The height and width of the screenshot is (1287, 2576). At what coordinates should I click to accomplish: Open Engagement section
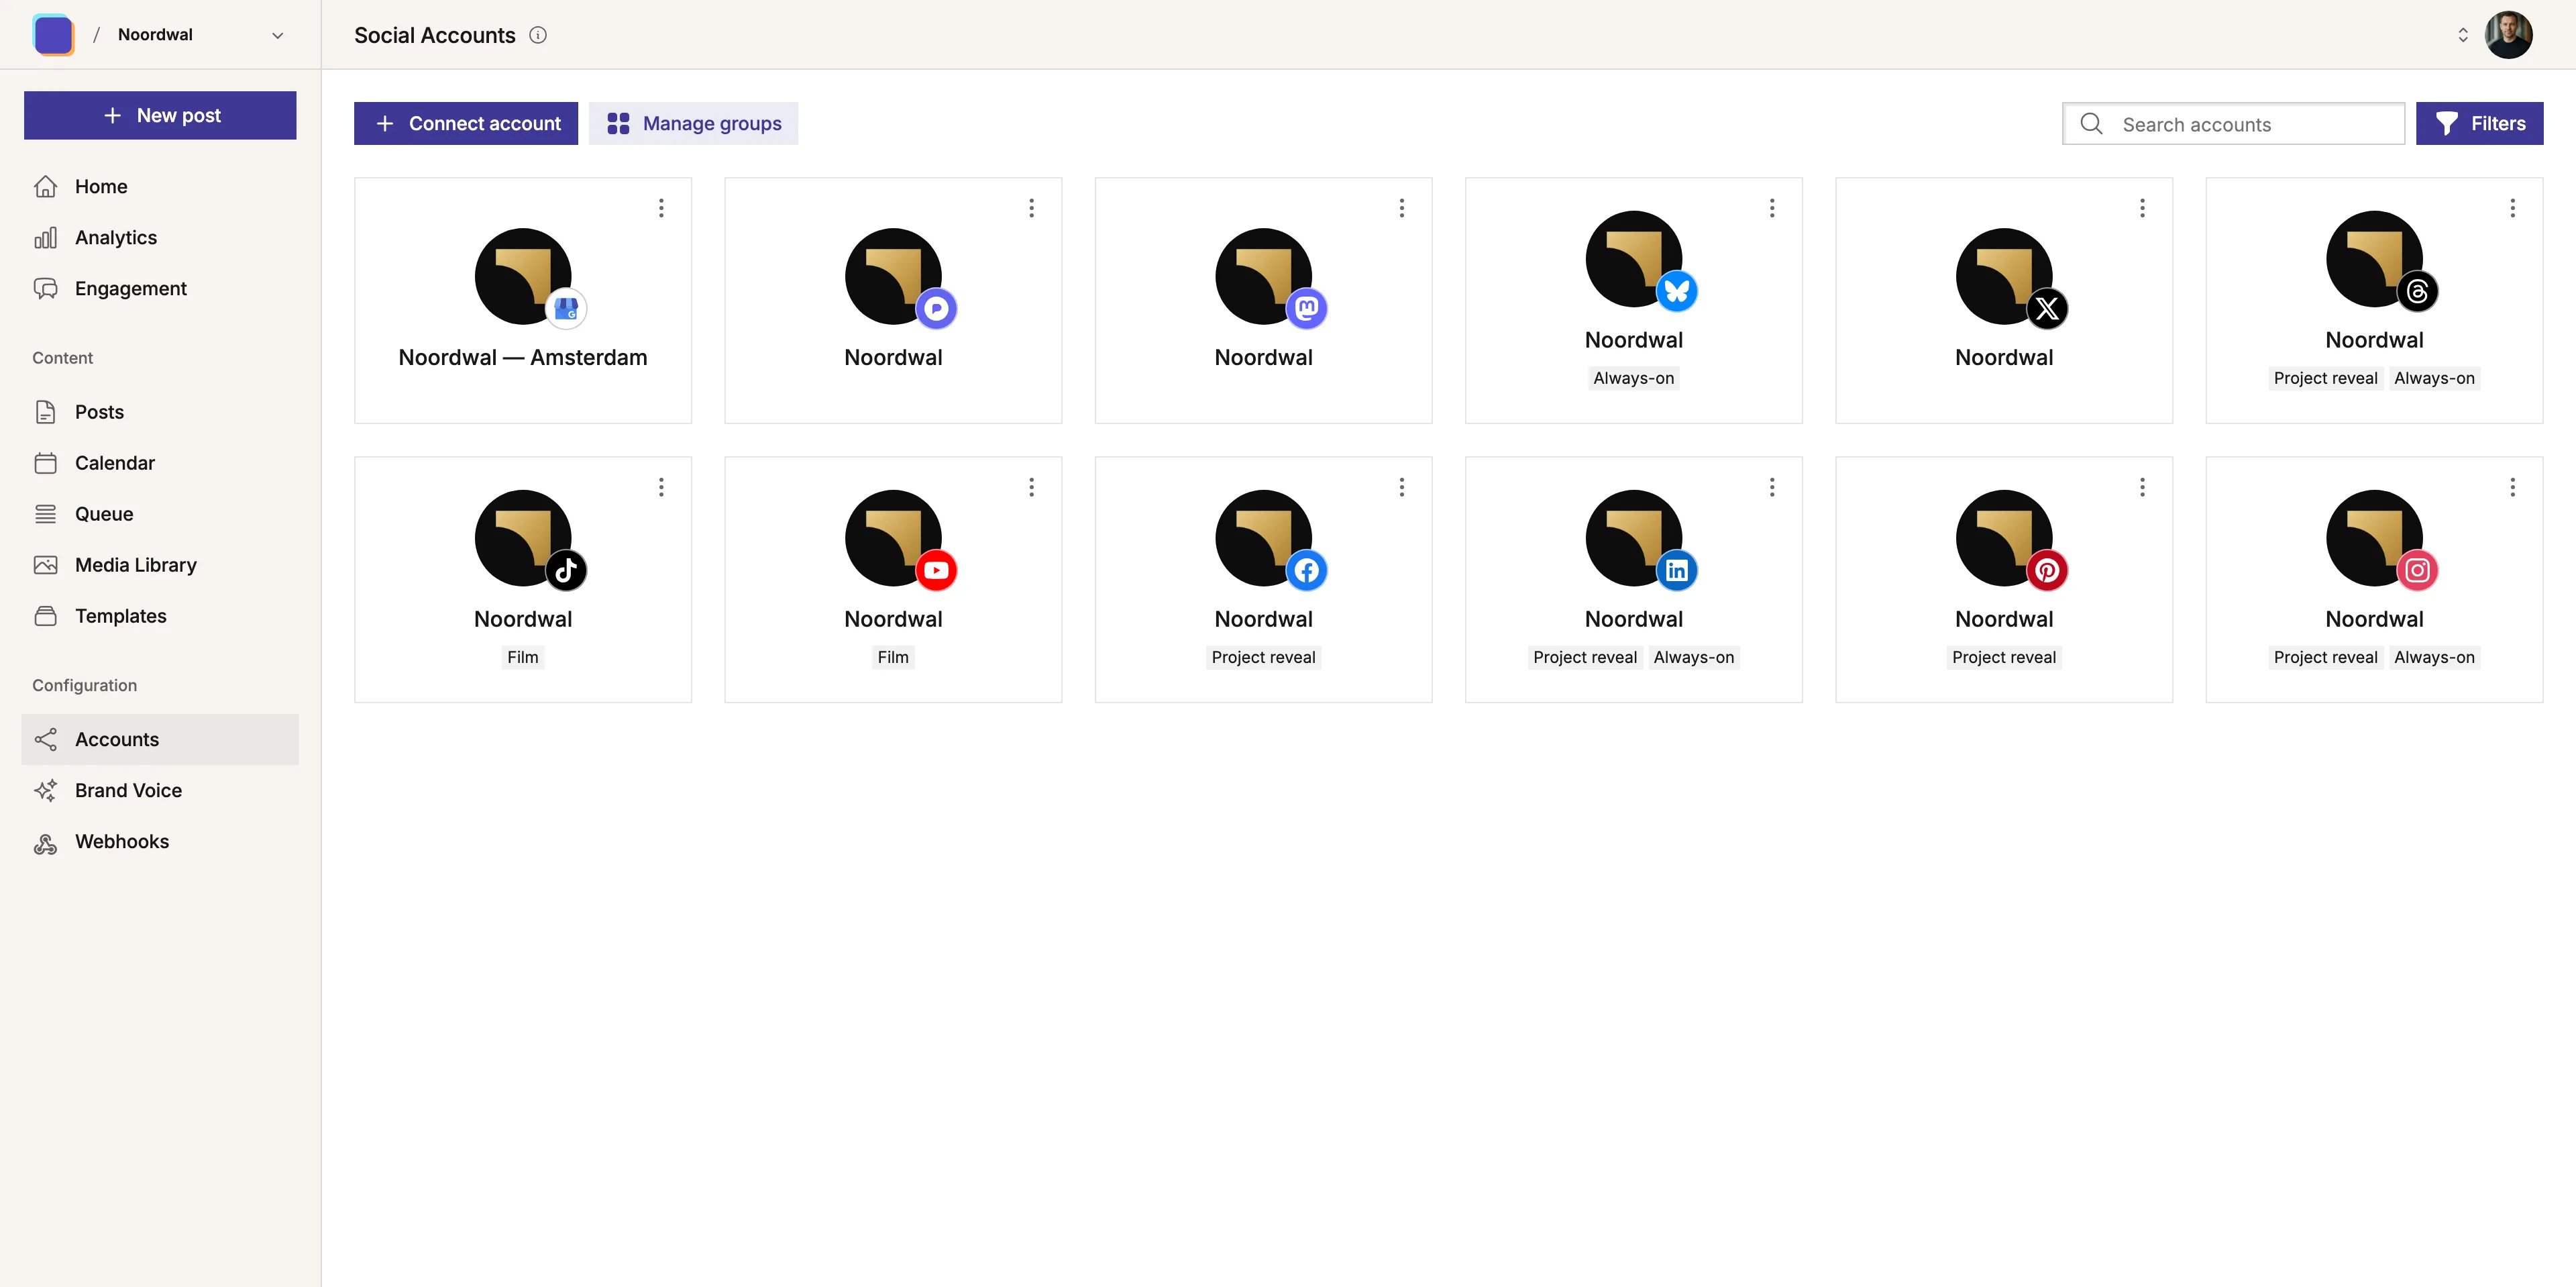[160, 288]
